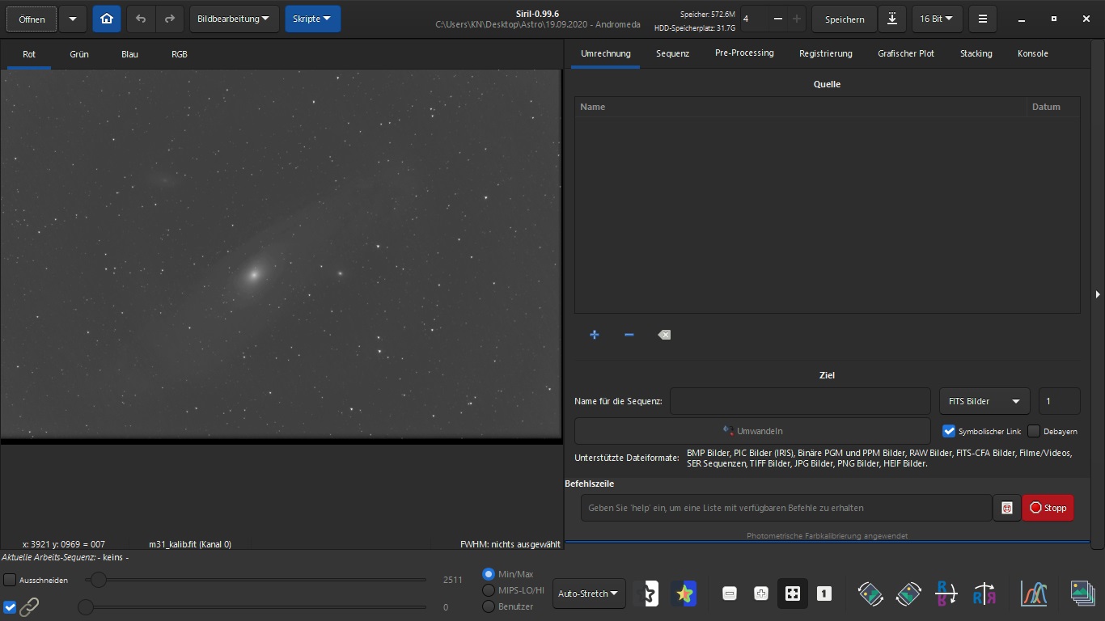Fit image to window
Viewport: 1105px width, 621px height.
point(793,594)
